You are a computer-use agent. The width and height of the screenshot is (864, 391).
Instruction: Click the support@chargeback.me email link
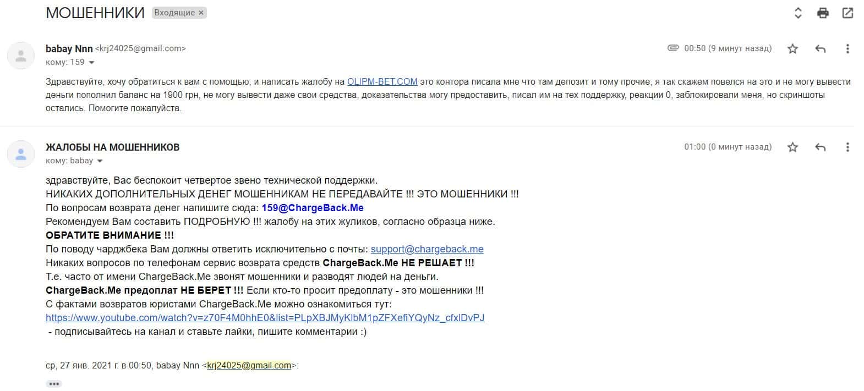(427, 249)
